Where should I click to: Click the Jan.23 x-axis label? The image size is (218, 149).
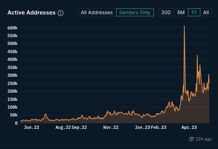coord(143,127)
